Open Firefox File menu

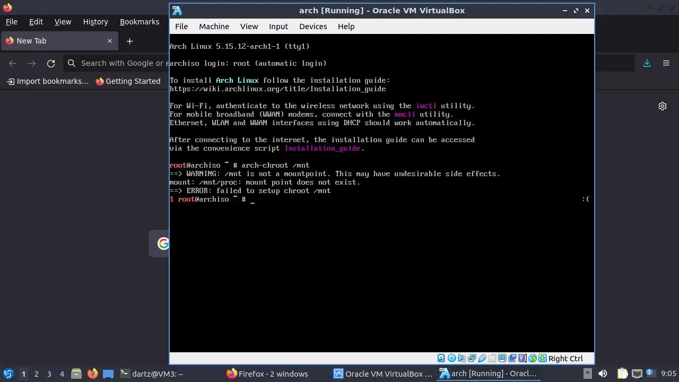pyautogui.click(x=11, y=22)
